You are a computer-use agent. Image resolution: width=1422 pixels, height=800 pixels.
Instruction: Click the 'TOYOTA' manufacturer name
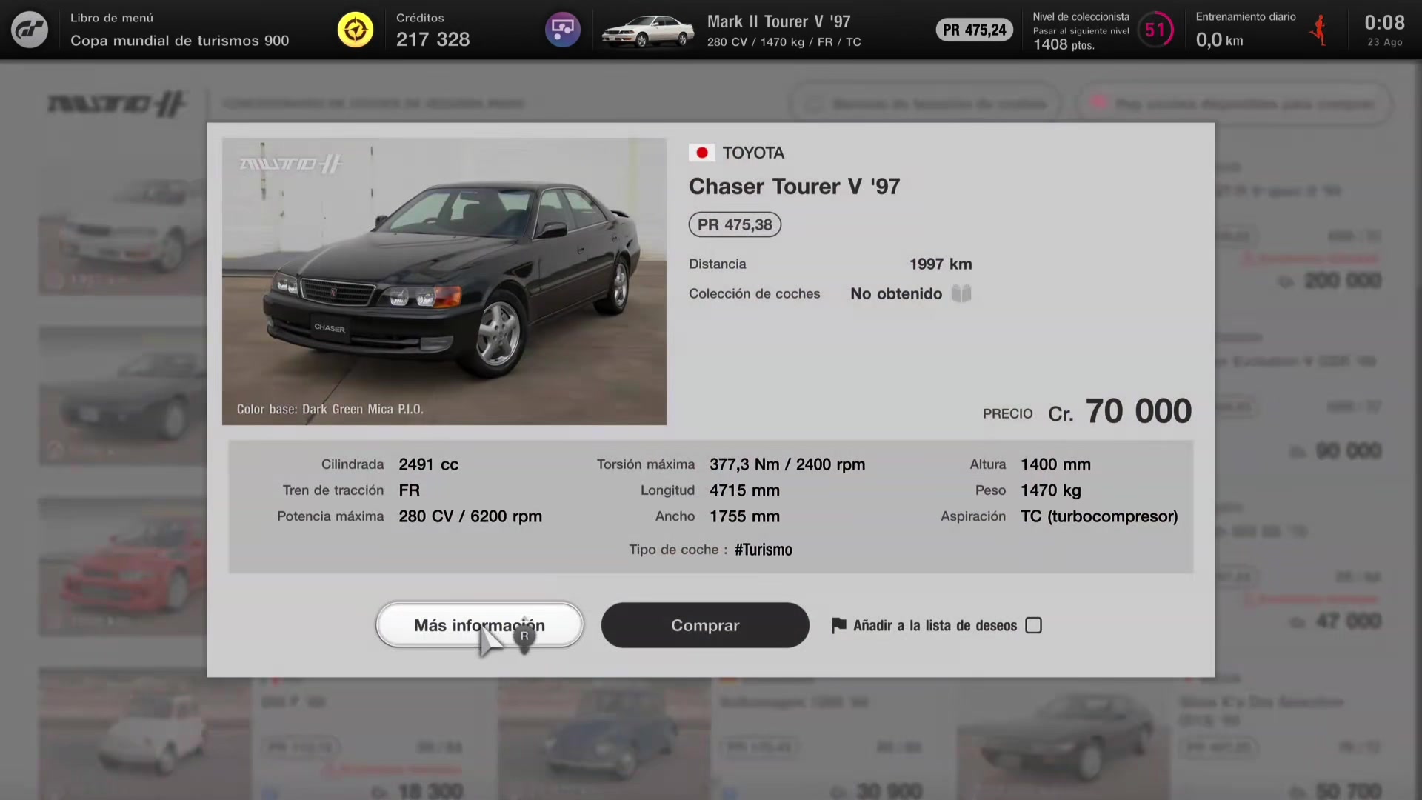click(x=753, y=153)
